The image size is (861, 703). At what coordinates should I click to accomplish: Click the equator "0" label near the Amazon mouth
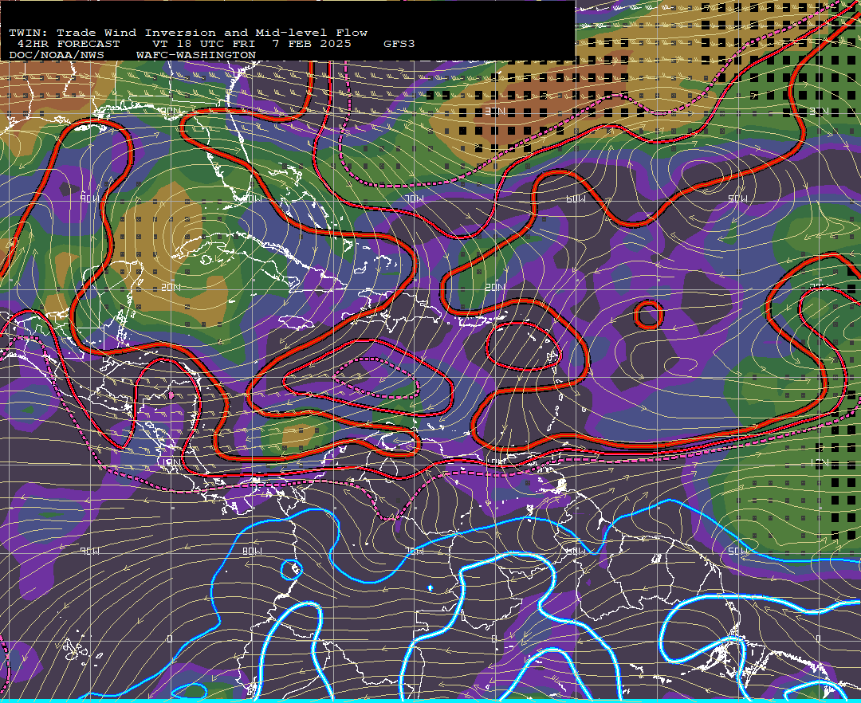(x=818, y=638)
